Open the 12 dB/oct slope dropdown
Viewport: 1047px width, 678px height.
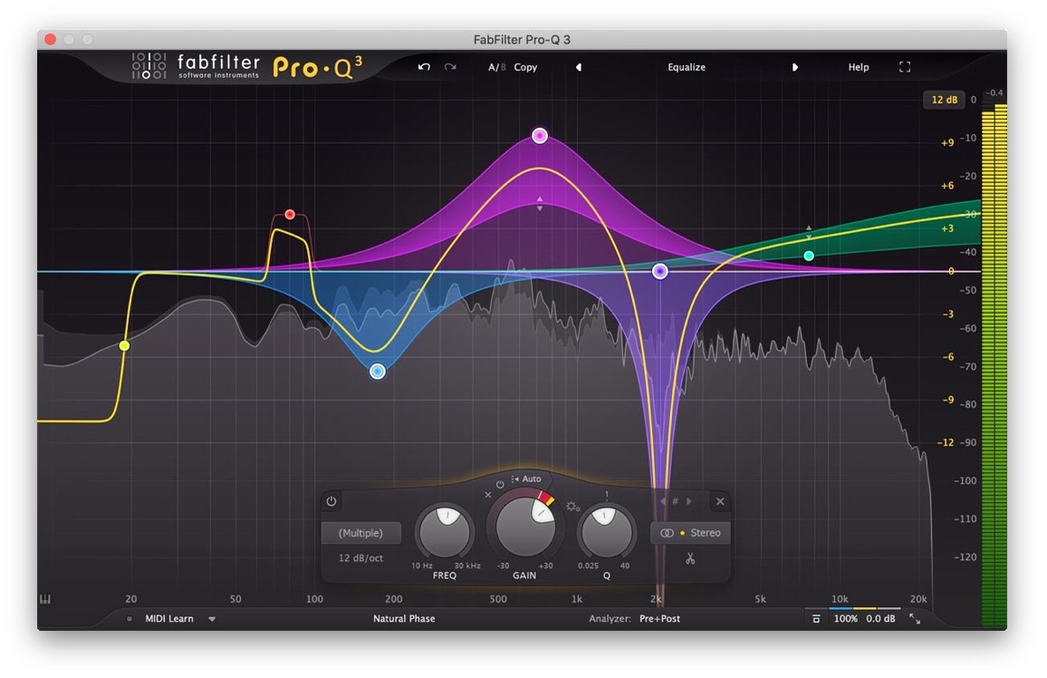[x=360, y=557]
